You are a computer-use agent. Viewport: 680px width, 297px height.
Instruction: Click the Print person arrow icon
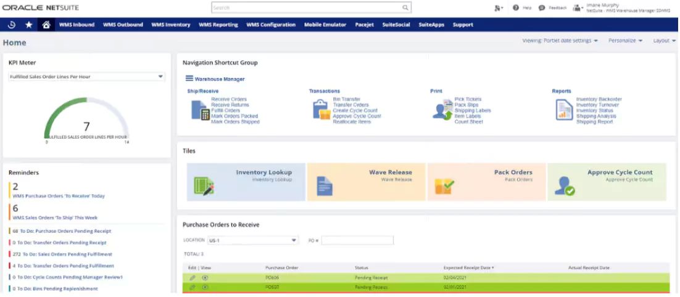click(x=442, y=110)
